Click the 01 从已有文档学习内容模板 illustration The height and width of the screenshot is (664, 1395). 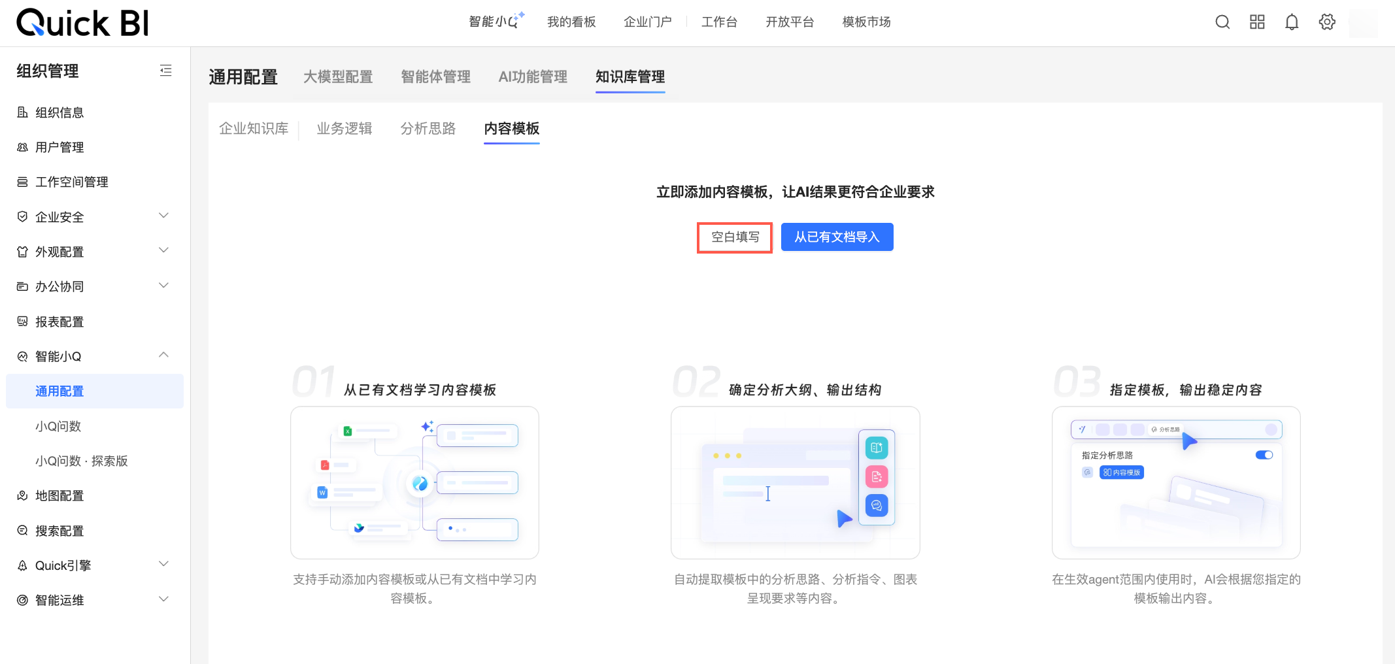[x=414, y=482]
